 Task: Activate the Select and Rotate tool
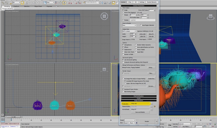tap(41, 3)
